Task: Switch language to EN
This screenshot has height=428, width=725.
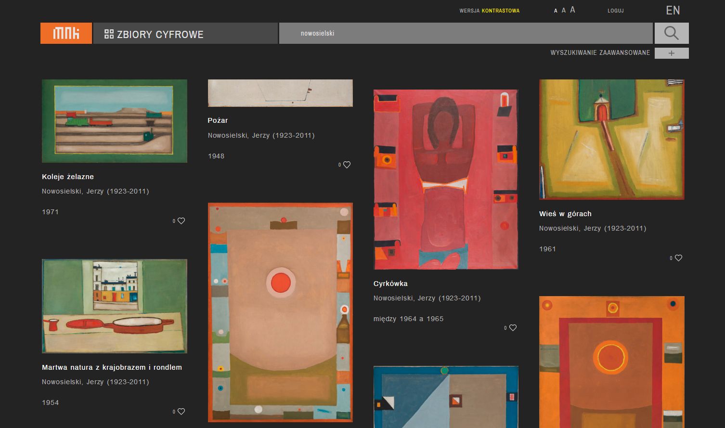Action: tap(673, 10)
